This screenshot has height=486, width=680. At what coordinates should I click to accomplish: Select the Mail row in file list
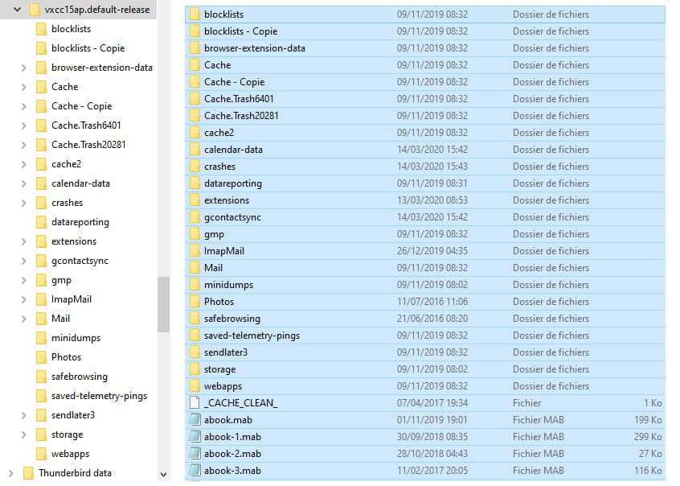pos(425,268)
